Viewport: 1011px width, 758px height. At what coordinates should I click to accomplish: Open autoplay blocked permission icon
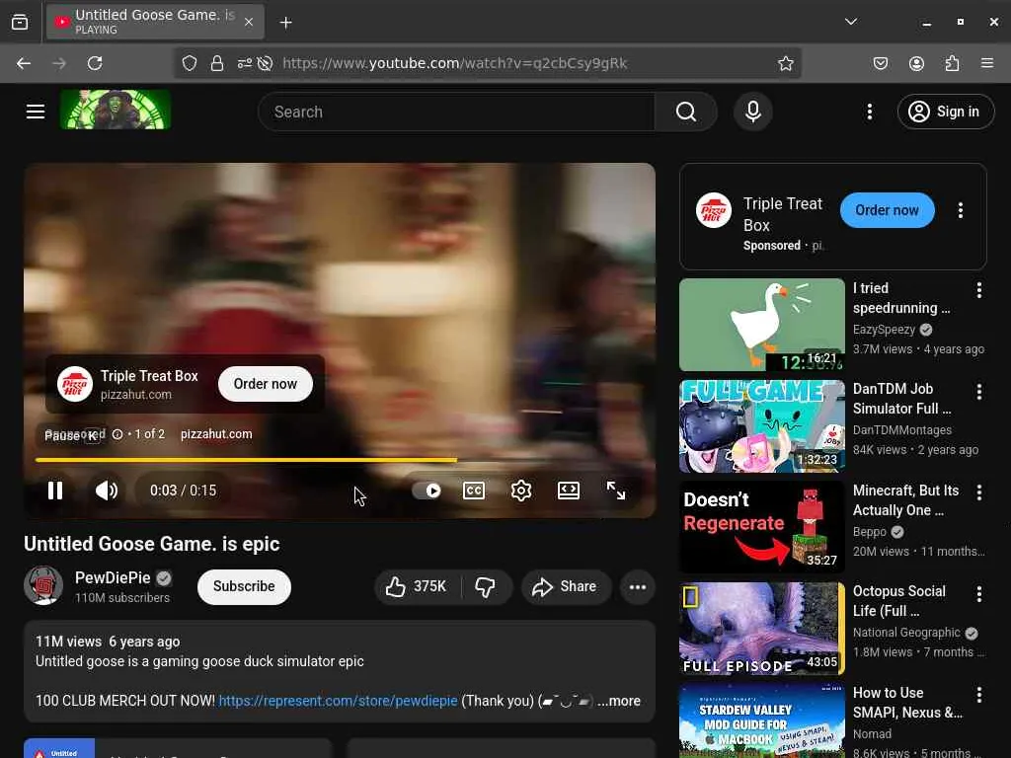tap(265, 63)
